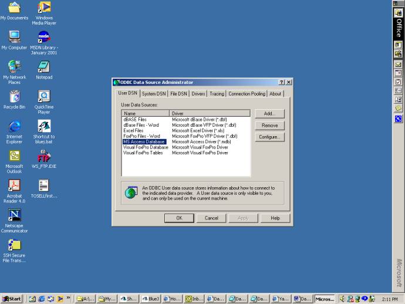Select the TOSELLfirst desktop file icon
This screenshot has width=405, height=304.
[44, 188]
